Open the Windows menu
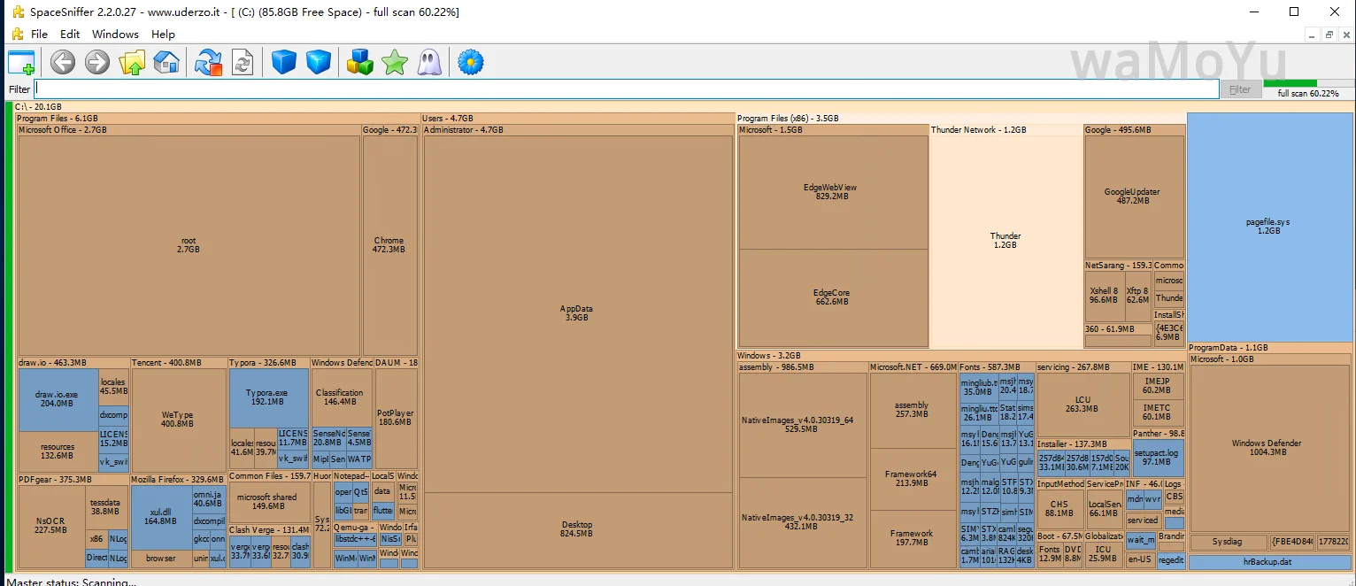Image resolution: width=1356 pixels, height=586 pixels. [115, 34]
